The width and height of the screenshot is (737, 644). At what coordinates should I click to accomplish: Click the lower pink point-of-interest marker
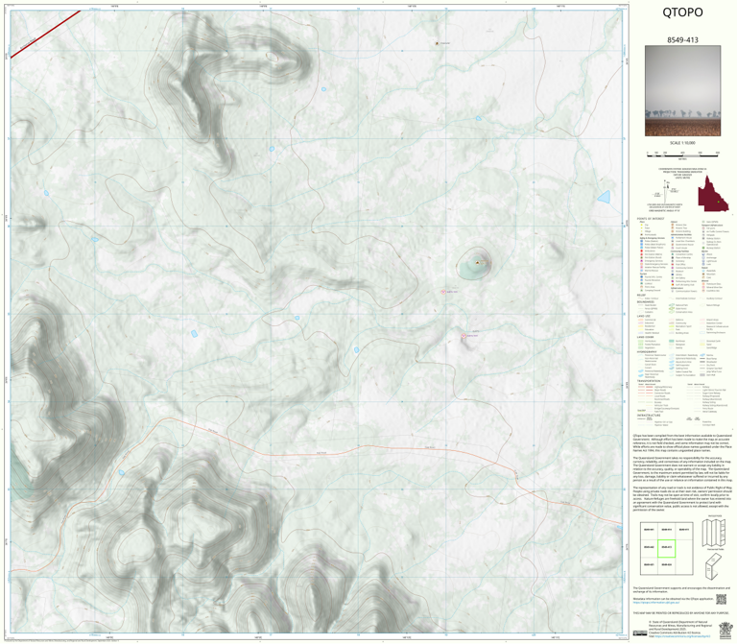click(x=464, y=336)
